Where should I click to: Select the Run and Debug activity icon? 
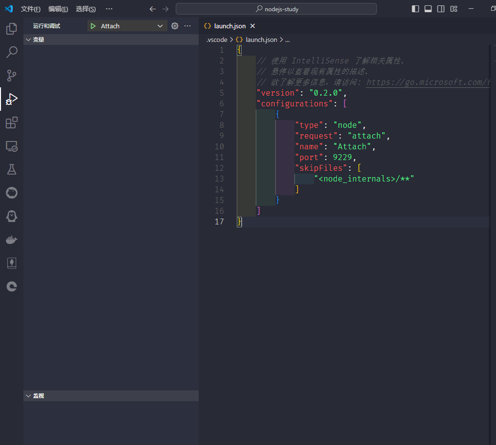point(12,99)
